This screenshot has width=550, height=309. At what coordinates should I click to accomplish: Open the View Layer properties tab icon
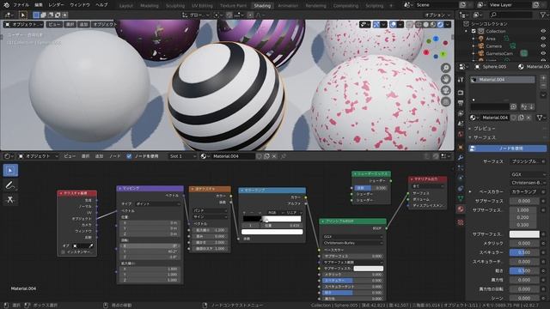[x=461, y=113]
